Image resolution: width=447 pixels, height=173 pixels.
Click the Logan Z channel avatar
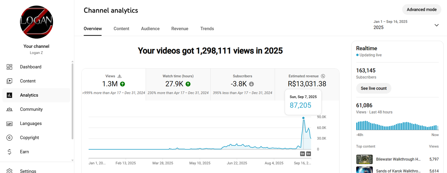[x=37, y=22]
